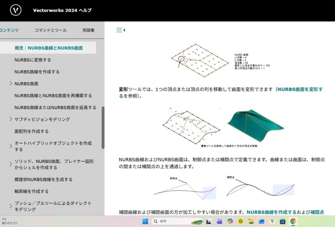This screenshot has height=227, width=335.
Task: Expand プッシュ／プルツール section chevron
Action: pos(11,206)
